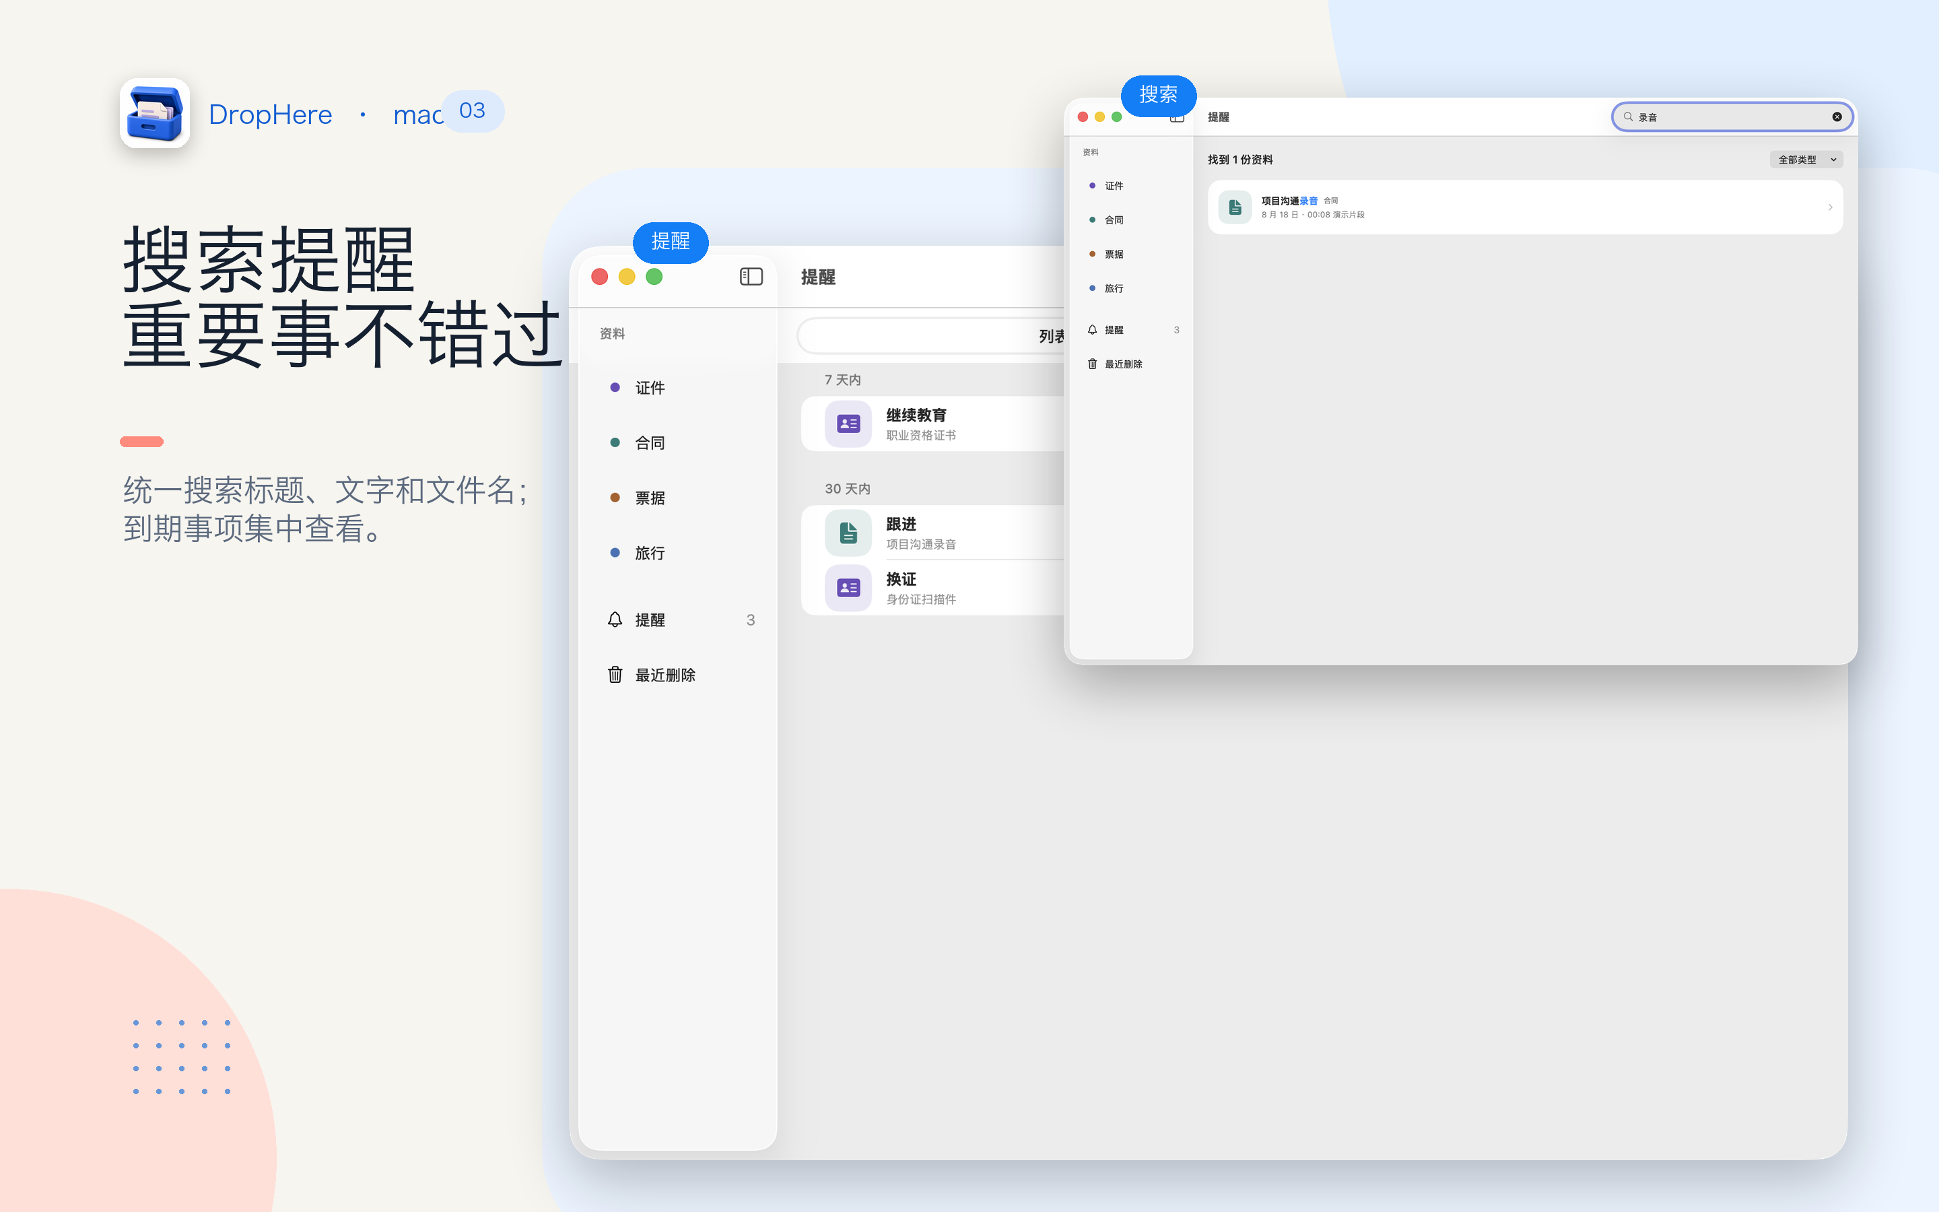
Task: Click the purple dot beside 证件 in large window
Action: 615,388
